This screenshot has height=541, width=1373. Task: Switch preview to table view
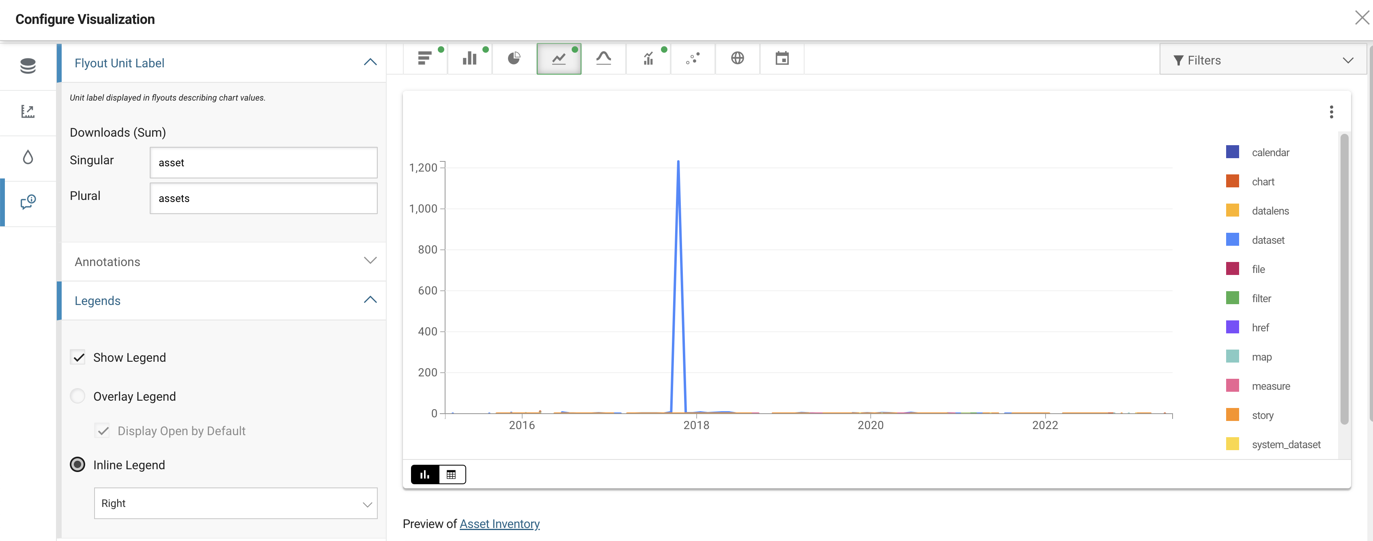[452, 474]
